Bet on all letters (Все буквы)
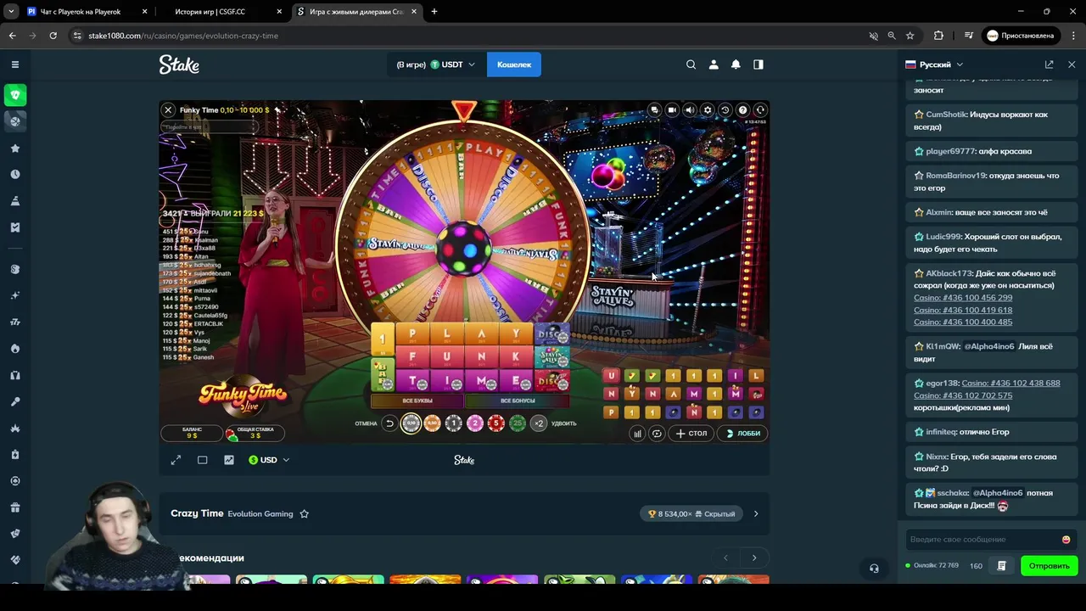The height and width of the screenshot is (611, 1086). [x=417, y=401]
